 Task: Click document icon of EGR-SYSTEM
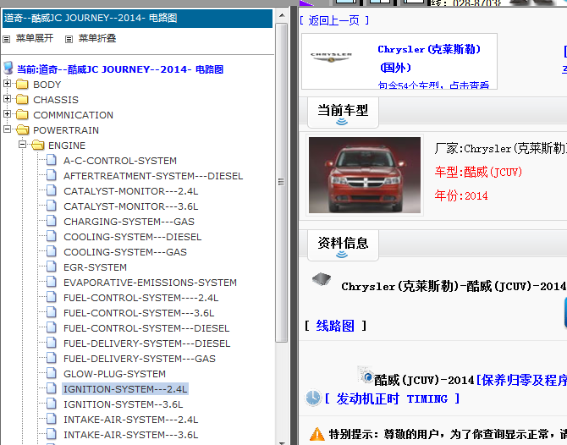[x=52, y=266]
